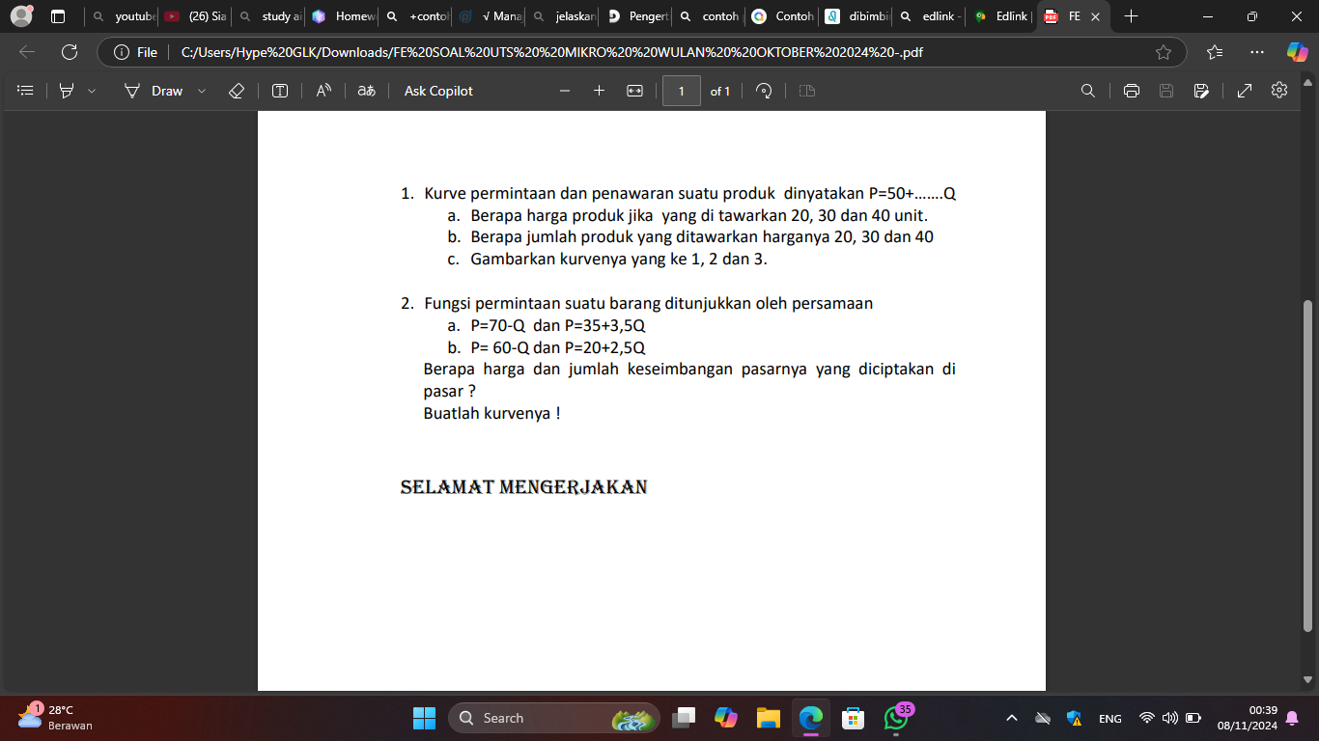View site information File badge
The height and width of the screenshot is (741, 1319).
(136, 52)
